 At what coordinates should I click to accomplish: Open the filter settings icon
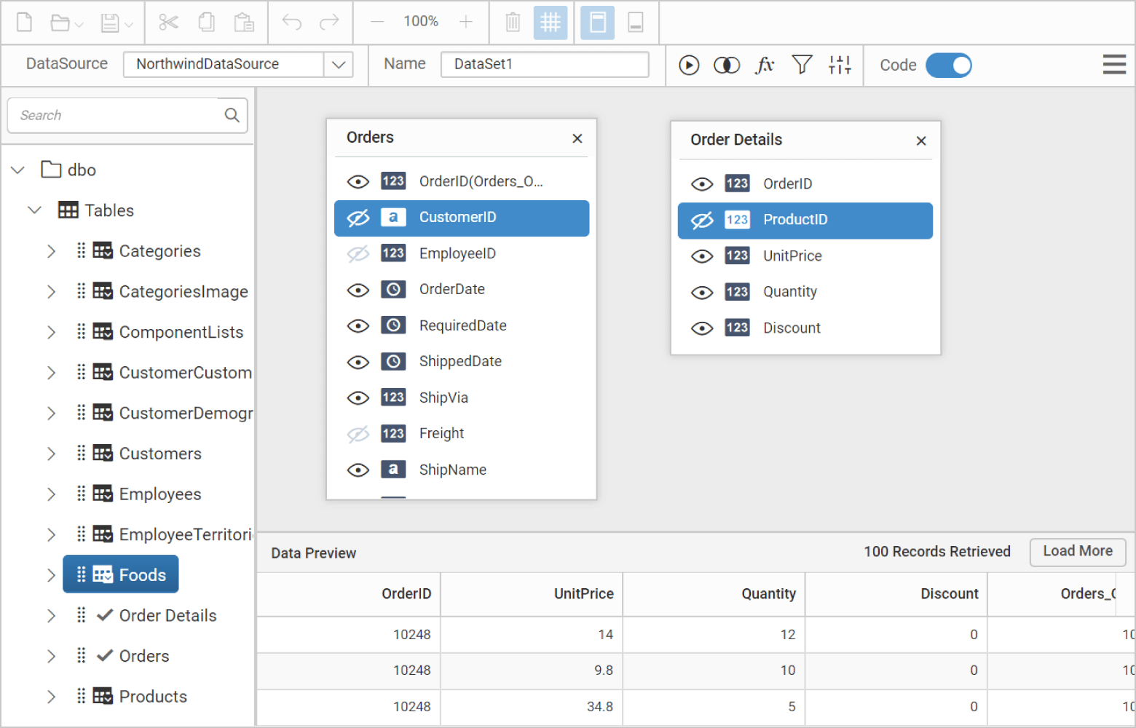[x=802, y=65]
